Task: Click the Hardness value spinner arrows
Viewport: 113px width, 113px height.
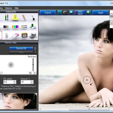Action: [35, 73]
